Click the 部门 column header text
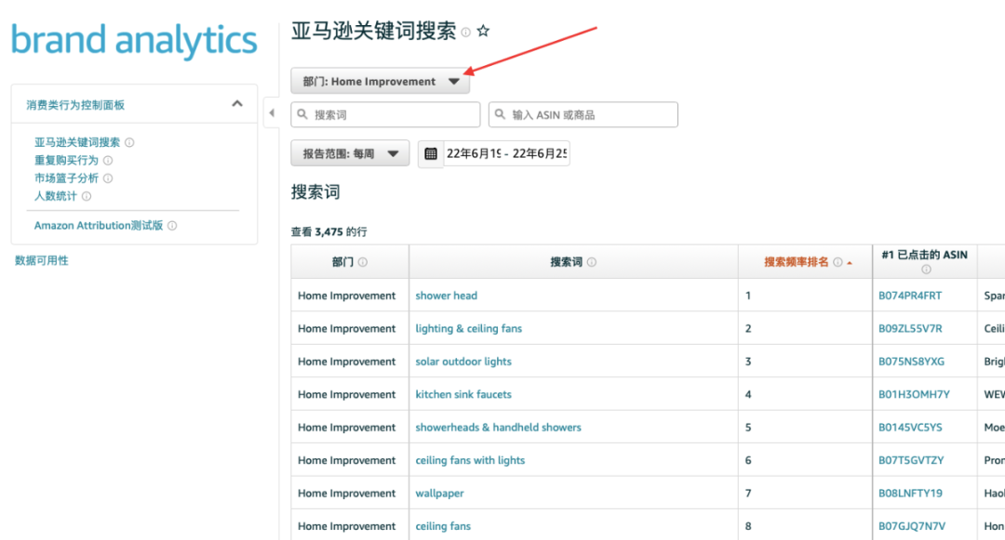This screenshot has height=540, width=1005. [342, 262]
